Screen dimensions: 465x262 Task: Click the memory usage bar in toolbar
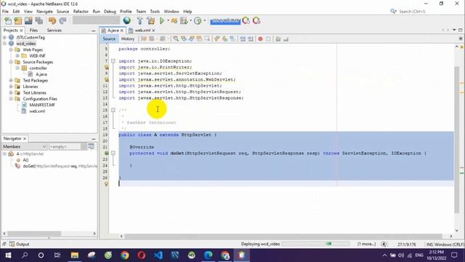tap(225, 21)
